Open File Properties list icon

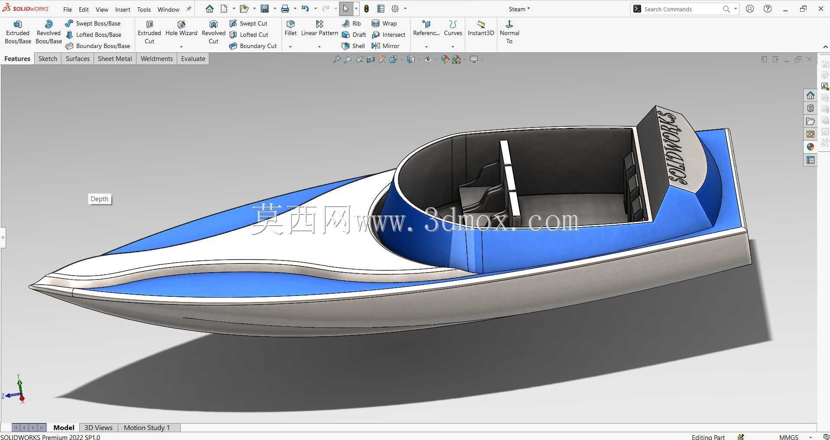click(381, 9)
